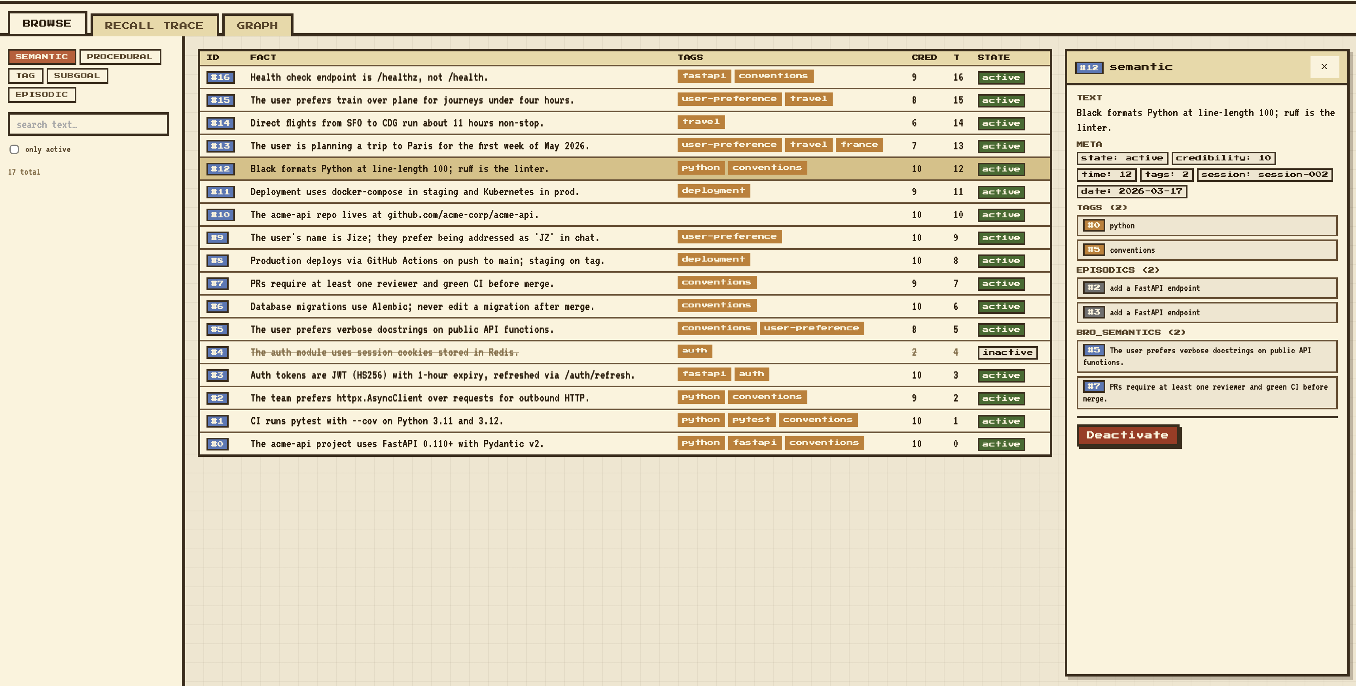Click the #12 badge in the detail panel header
Image resolution: width=1356 pixels, height=686 pixels.
[x=1089, y=67]
